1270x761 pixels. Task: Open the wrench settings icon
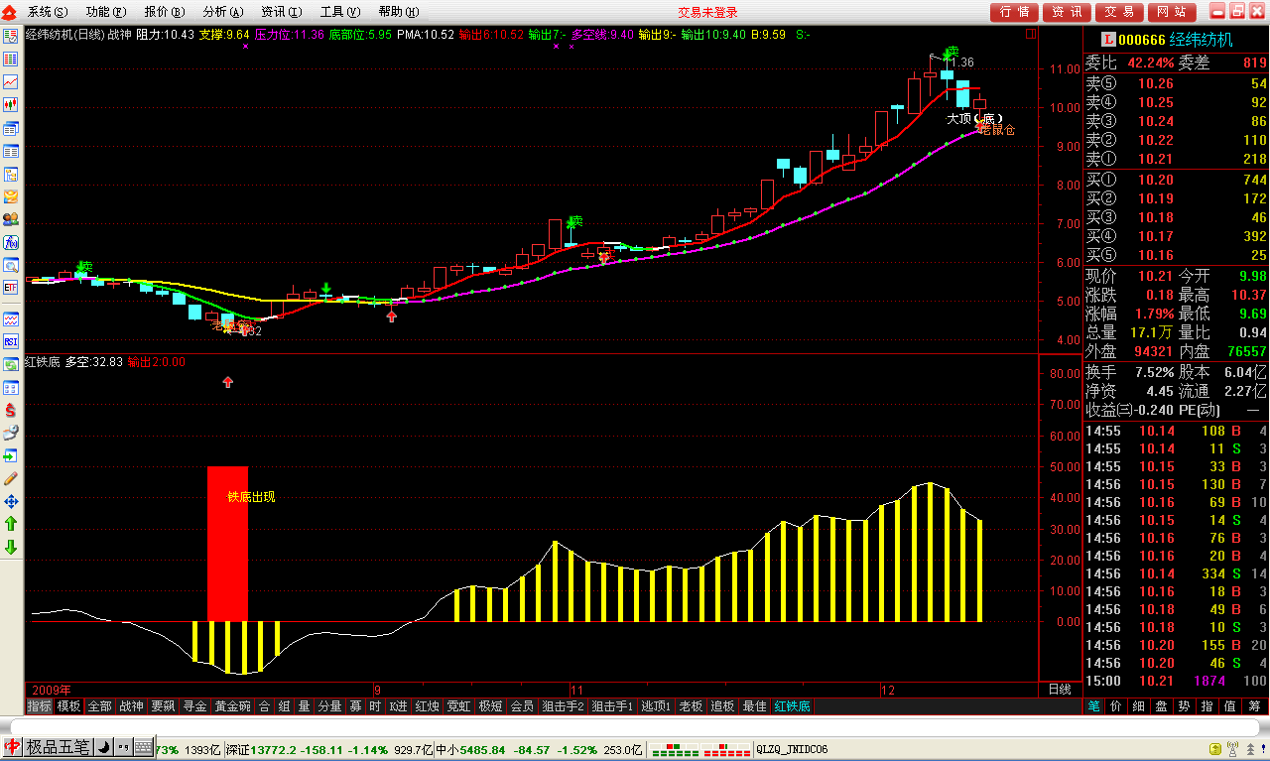[x=11, y=433]
